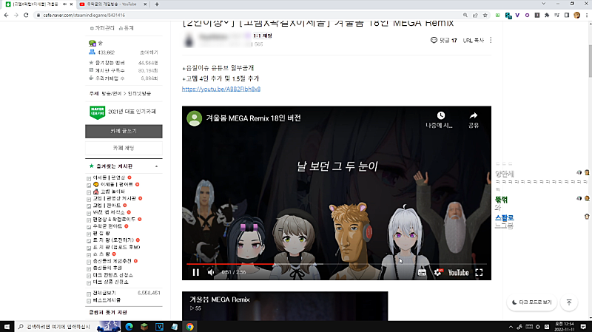The width and height of the screenshot is (592, 332).
Task: Click the video Share arrow icon
Action: [474, 115]
